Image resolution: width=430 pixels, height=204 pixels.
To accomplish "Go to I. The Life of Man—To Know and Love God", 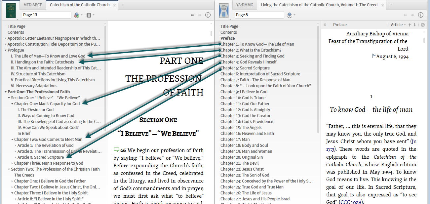I will point(48,56).
